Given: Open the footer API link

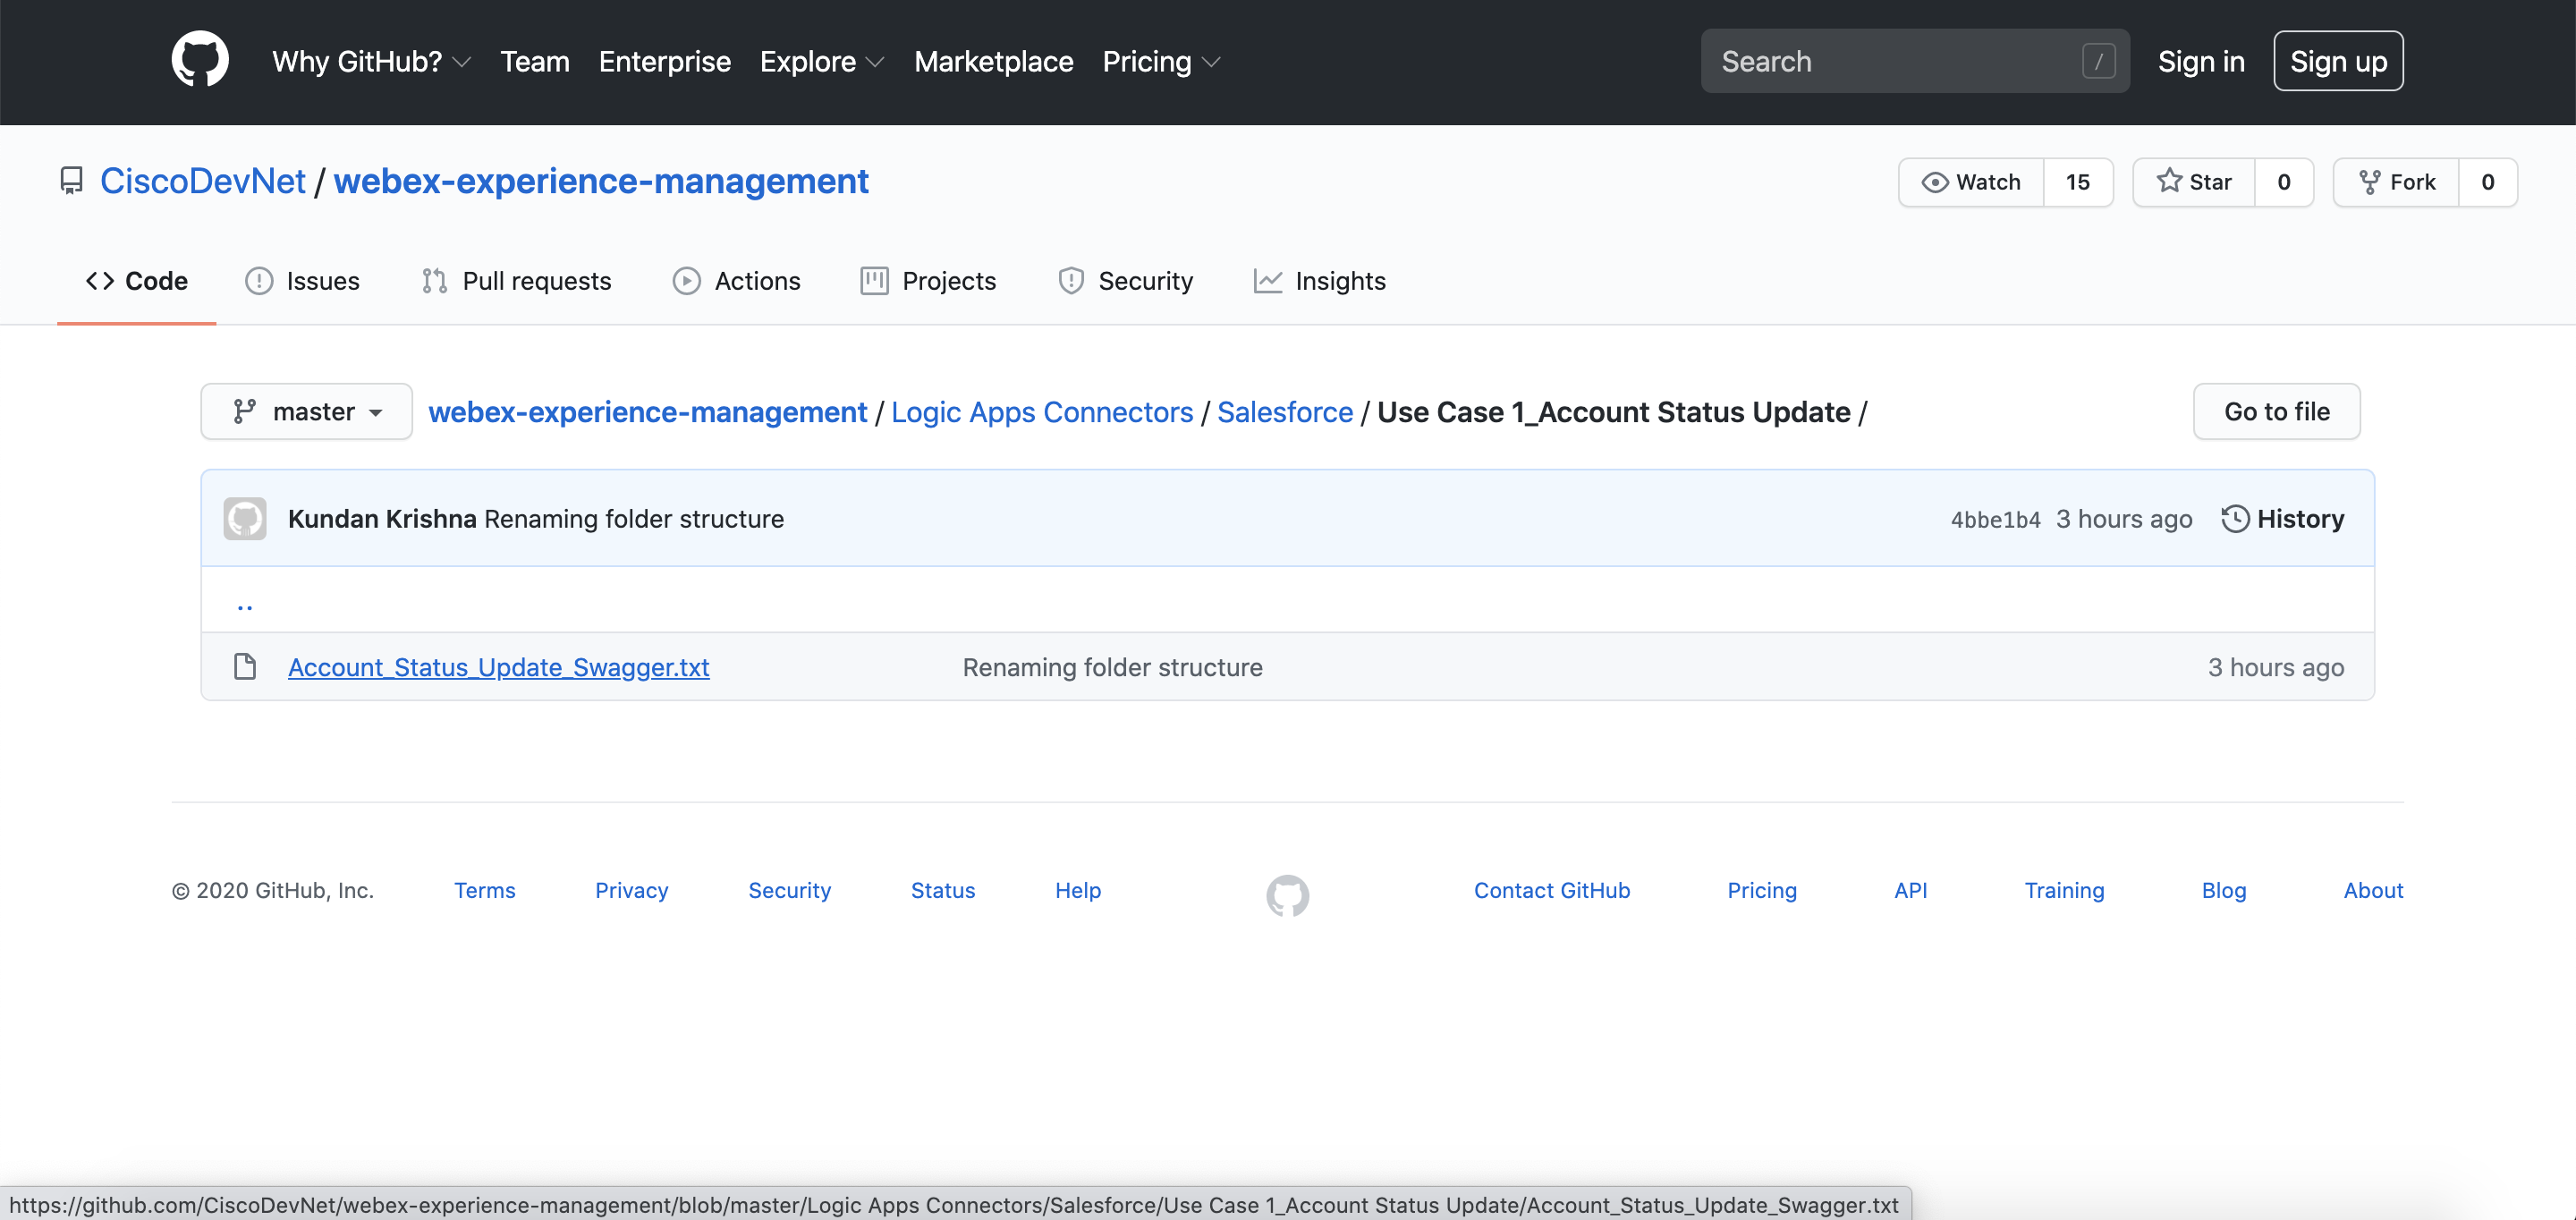Looking at the screenshot, I should 1910,890.
